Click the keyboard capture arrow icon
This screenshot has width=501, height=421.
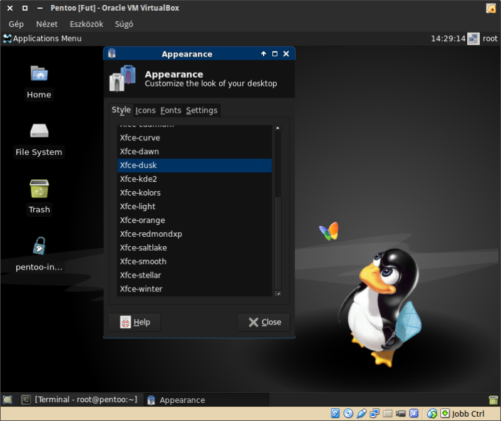pyautogui.click(x=445, y=413)
